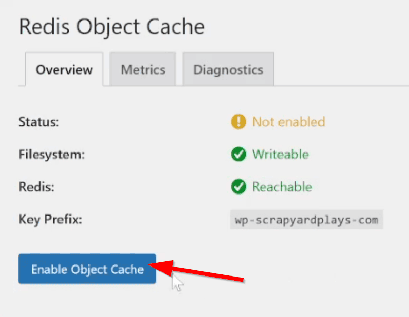Click the "Writeable" filesystem status text
Viewport: 409px width, 317px height.
pos(280,155)
